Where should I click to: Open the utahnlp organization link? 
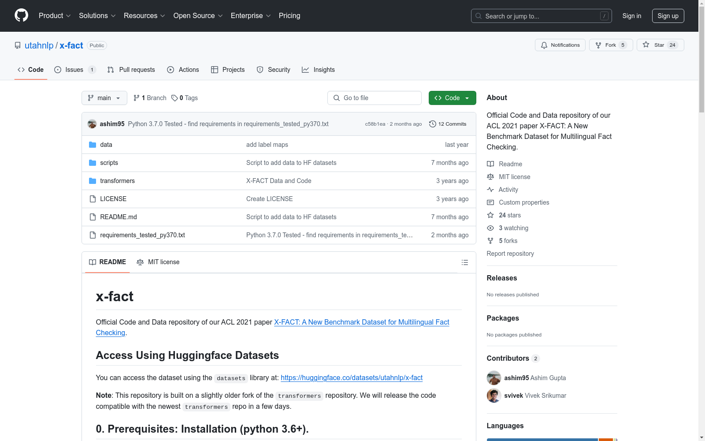coord(39,45)
